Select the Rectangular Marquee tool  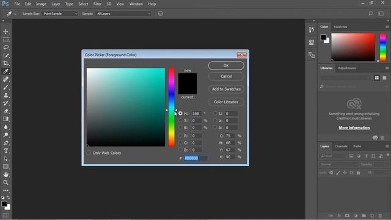coord(5,40)
